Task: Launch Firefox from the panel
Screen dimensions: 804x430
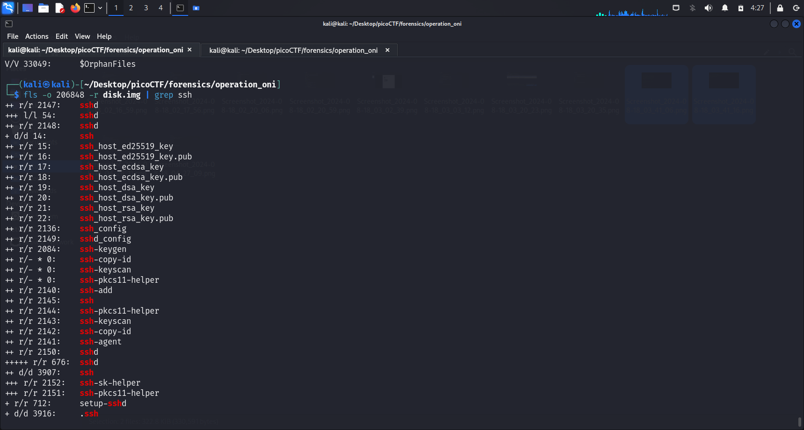Action: 75,8
